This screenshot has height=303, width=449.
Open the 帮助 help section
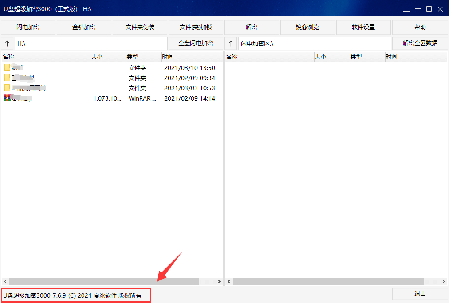(419, 27)
